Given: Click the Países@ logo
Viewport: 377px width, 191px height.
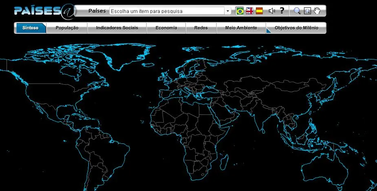Looking at the screenshot, I should click(x=44, y=11).
